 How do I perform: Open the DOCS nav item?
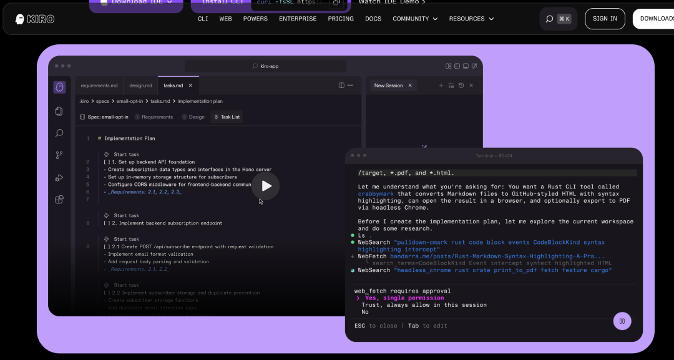[x=373, y=19]
